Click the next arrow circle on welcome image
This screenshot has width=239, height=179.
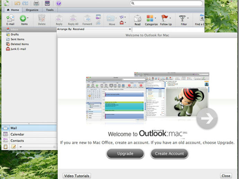pyautogui.click(x=207, y=119)
